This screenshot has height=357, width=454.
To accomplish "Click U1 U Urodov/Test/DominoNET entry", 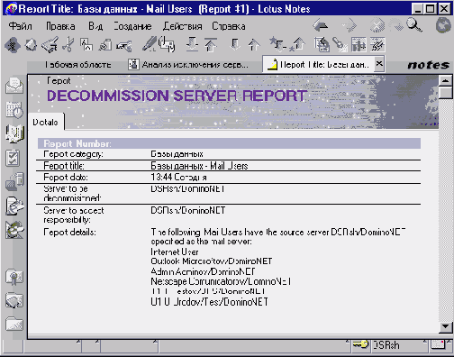I will coord(209,302).
